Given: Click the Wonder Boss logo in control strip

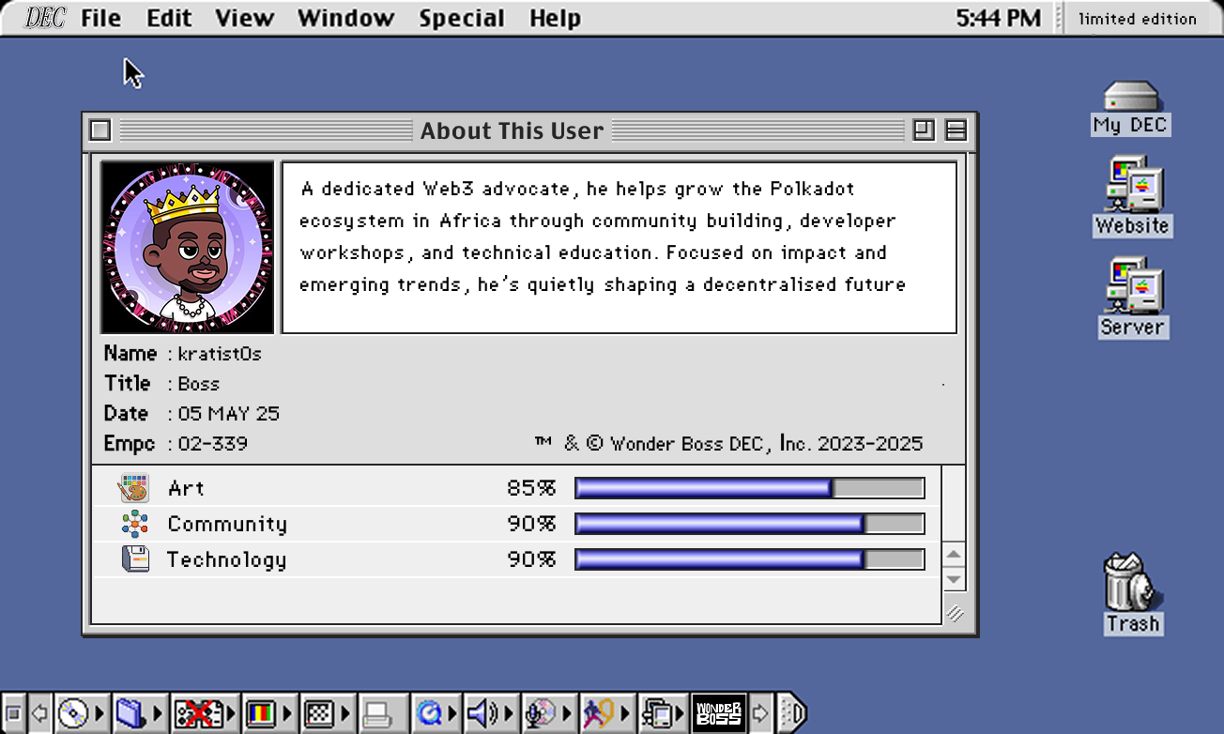Looking at the screenshot, I should point(719,714).
